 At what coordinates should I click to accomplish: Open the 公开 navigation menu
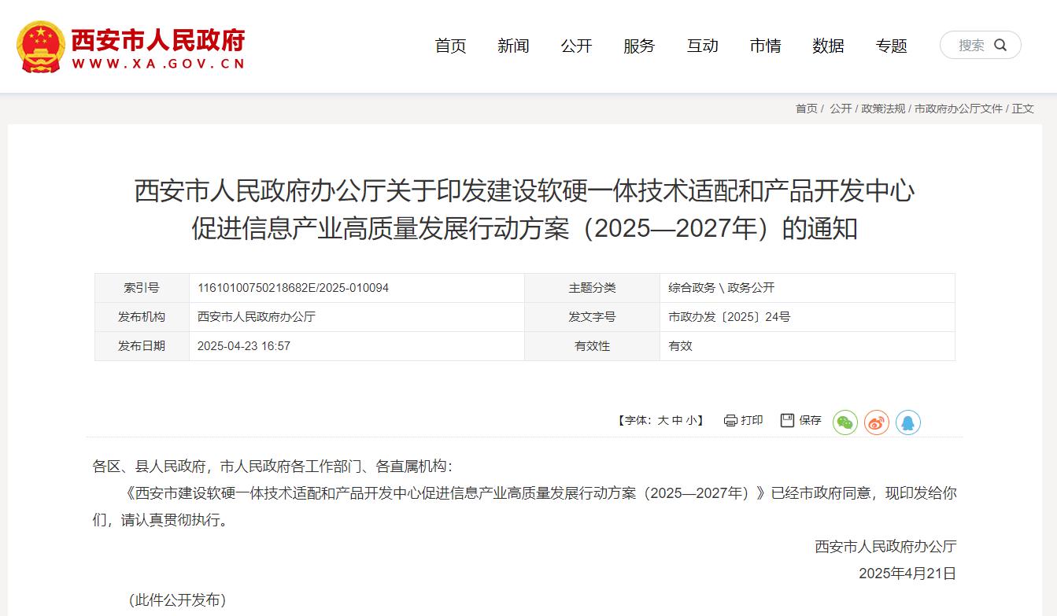click(x=576, y=46)
